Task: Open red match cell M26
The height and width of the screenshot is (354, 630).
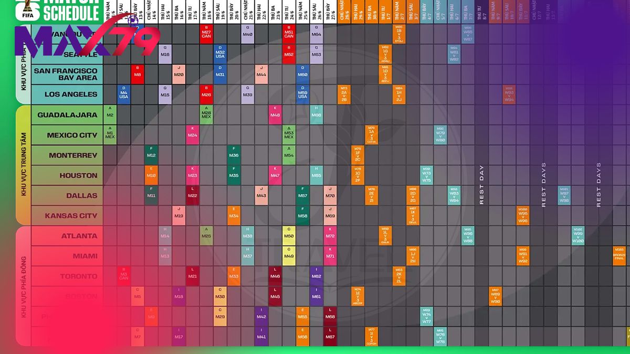Action: pyautogui.click(x=206, y=94)
